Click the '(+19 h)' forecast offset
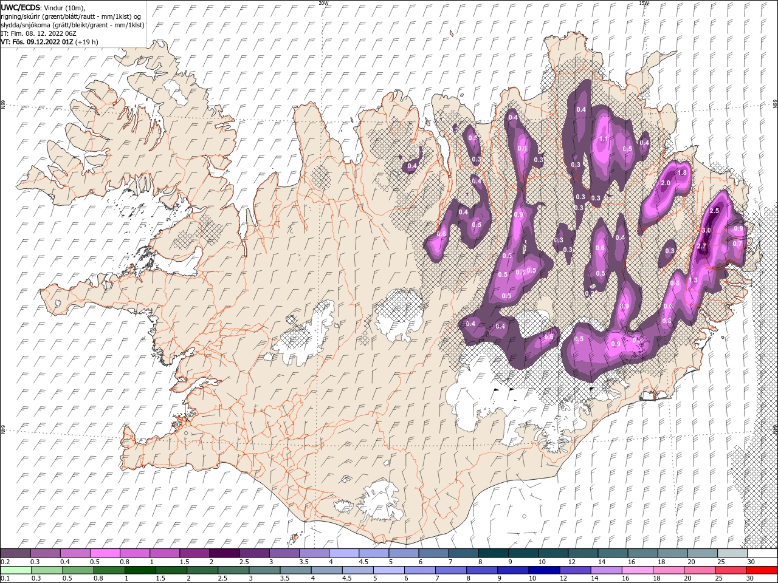 (87, 42)
